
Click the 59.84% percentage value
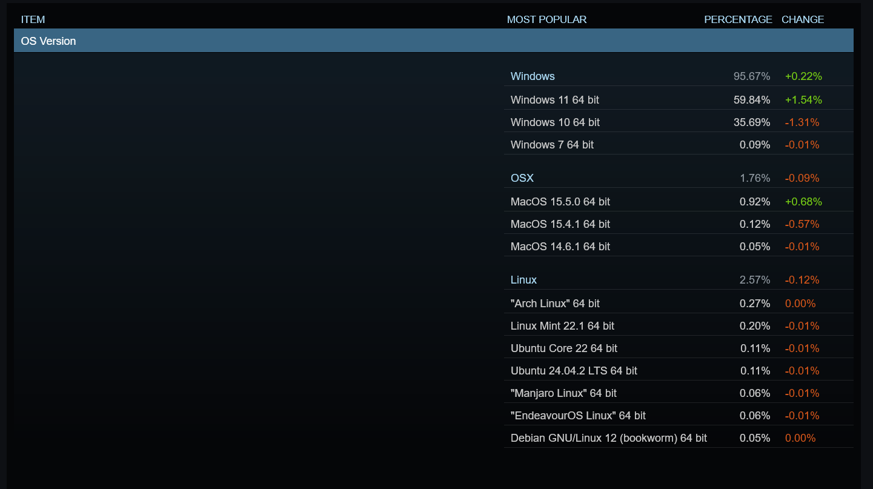(752, 99)
